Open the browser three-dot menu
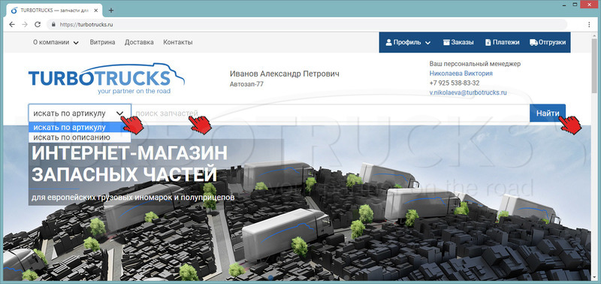The image size is (601, 284). pyautogui.click(x=589, y=24)
